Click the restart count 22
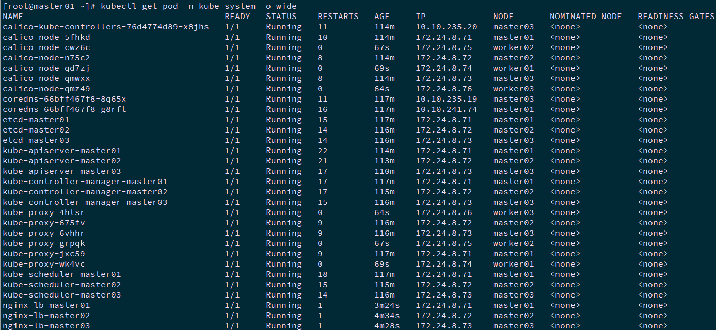 click(x=323, y=151)
